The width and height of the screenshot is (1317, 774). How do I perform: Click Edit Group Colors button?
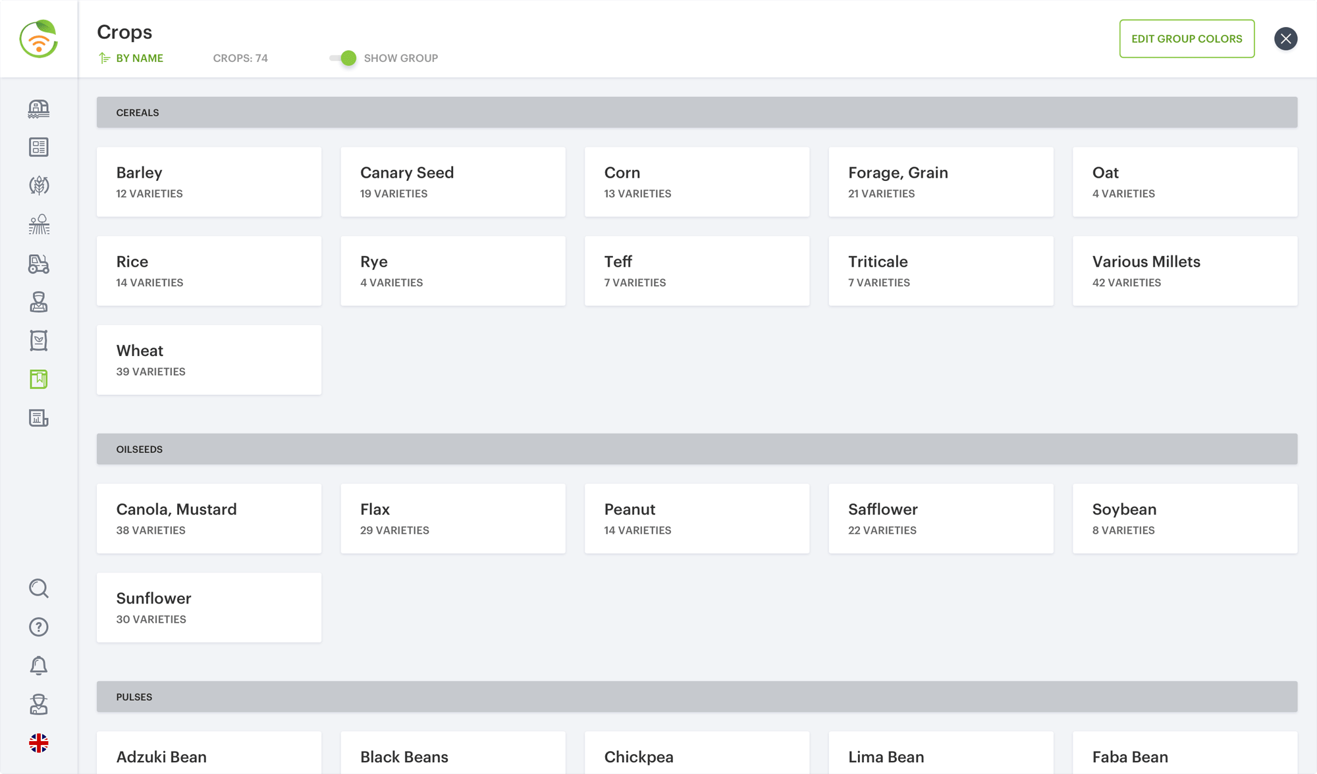point(1187,39)
